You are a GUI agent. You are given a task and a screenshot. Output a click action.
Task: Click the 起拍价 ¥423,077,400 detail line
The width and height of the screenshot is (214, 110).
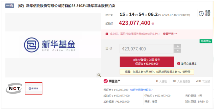(116, 96)
